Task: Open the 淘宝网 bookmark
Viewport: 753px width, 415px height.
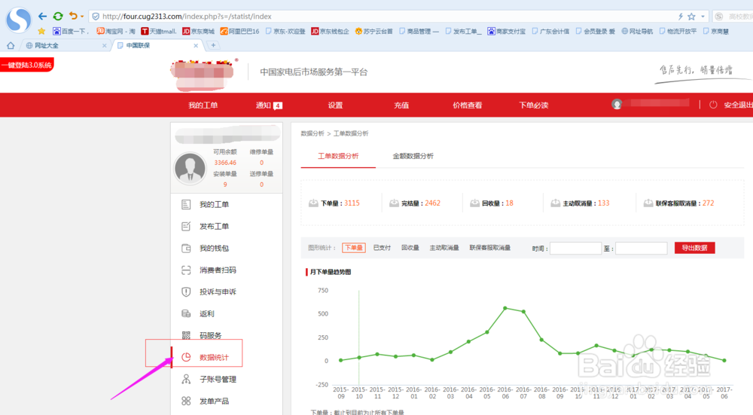Action: (115, 31)
